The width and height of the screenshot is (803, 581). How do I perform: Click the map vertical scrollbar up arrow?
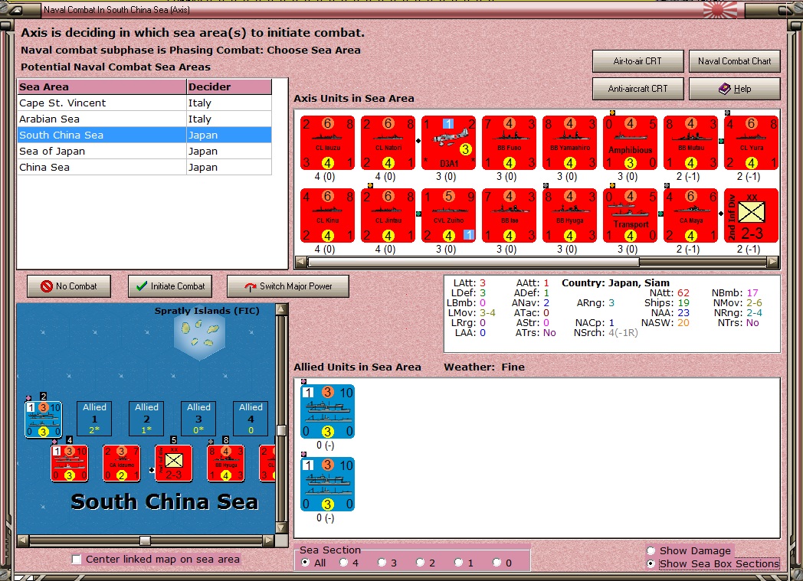[281, 309]
